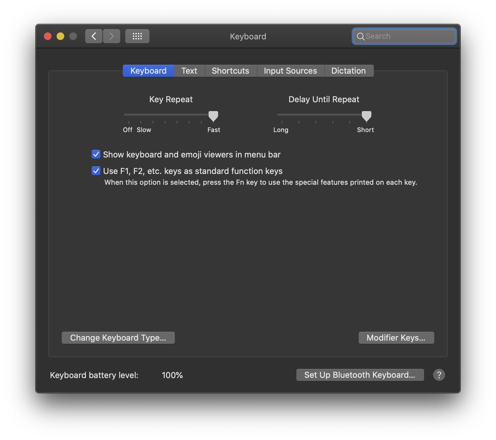Switch to the Text tab
The image size is (496, 440).
[x=189, y=71]
